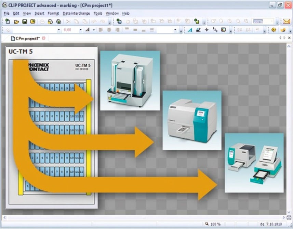
Task: Open the Window menu
Action: pyautogui.click(x=112, y=13)
